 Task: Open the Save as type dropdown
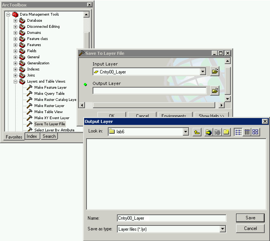(222, 229)
